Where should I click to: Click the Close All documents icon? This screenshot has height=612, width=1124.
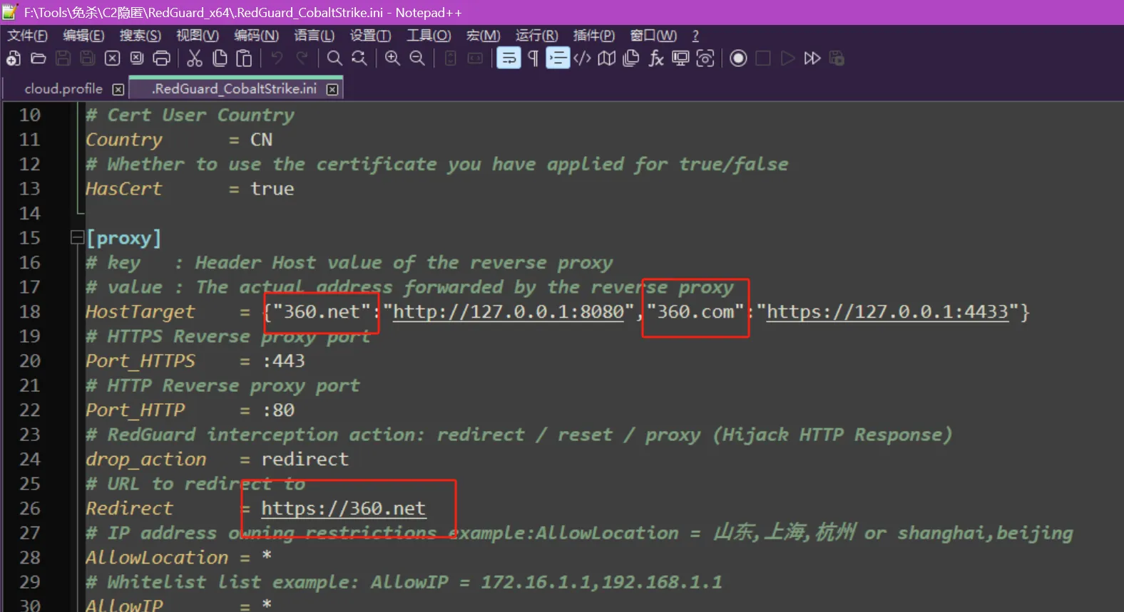pos(137,58)
